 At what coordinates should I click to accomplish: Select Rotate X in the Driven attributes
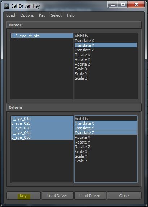click(x=106, y=137)
